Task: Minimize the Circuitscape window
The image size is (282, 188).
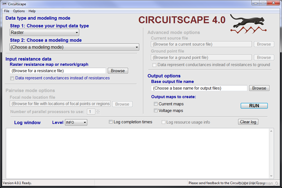Action: click(256, 3)
